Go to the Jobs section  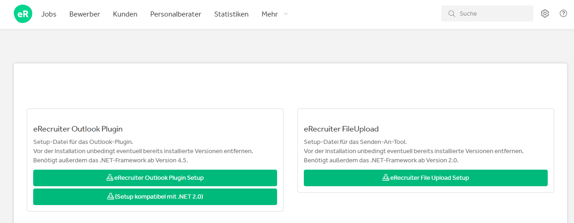pos(49,14)
